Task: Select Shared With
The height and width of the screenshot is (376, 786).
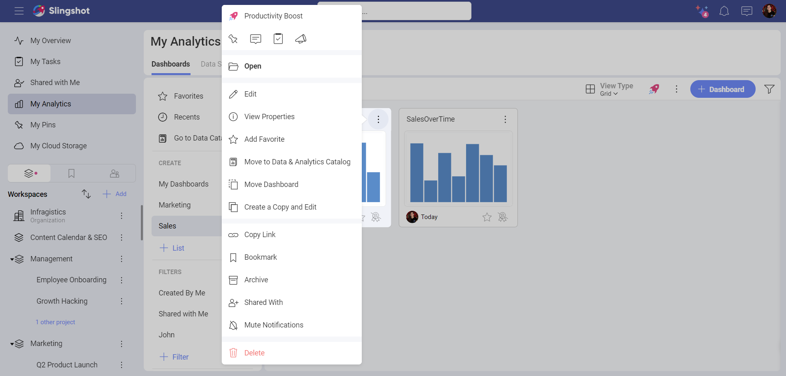Action: pyautogui.click(x=292, y=302)
